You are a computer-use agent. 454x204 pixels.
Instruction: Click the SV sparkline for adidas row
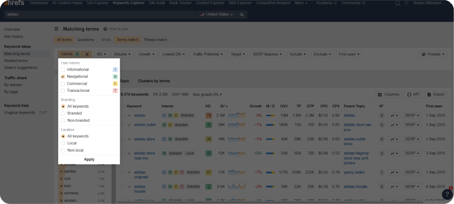[x=237, y=115]
